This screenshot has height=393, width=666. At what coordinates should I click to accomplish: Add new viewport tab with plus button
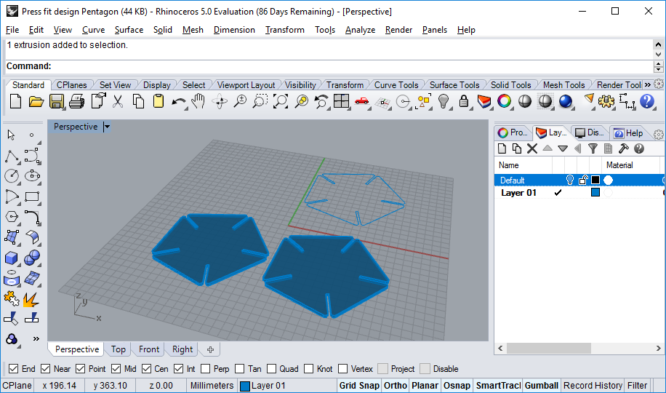(x=210, y=349)
